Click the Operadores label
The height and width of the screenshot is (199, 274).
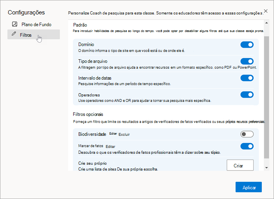coord(89,95)
